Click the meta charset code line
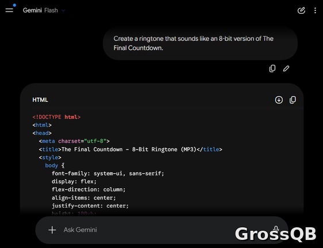This screenshot has width=323, height=248. click(x=74, y=141)
